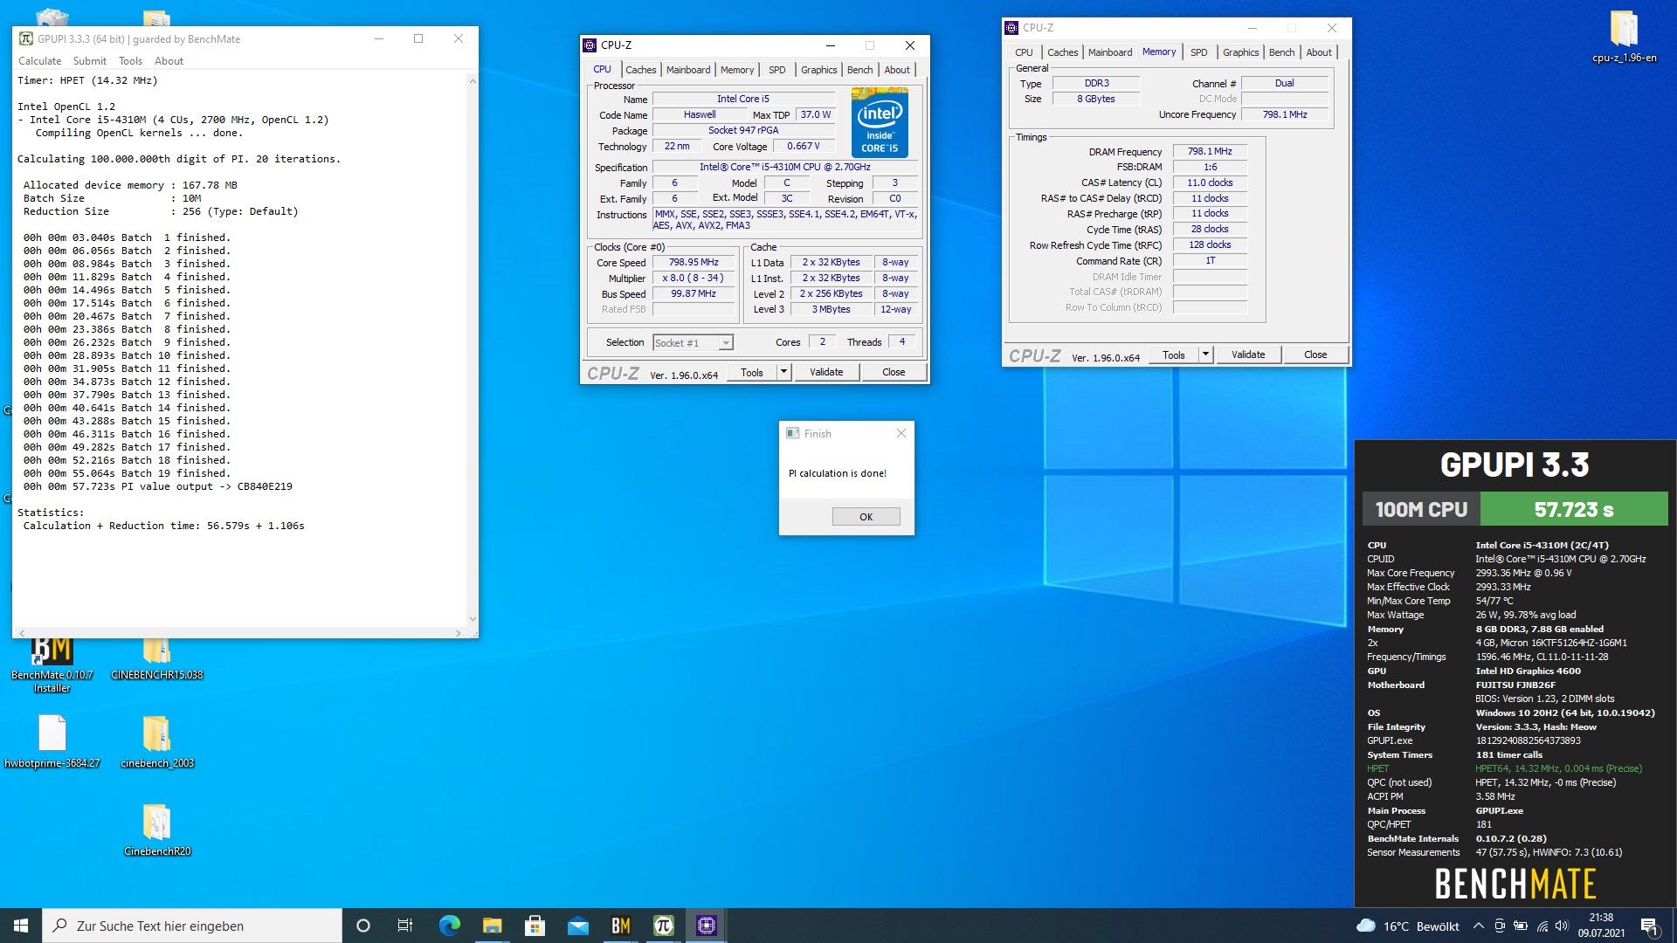Open Microsoft Store from taskbar
The image size is (1677, 943).
(x=535, y=926)
